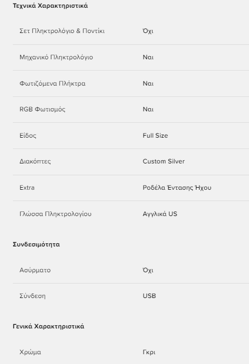Screen dimensions: 249x364
Task: Click the Όχι value for Σετ Πληκτρολόγιο & Ποντίκι
Action: pyautogui.click(x=148, y=31)
